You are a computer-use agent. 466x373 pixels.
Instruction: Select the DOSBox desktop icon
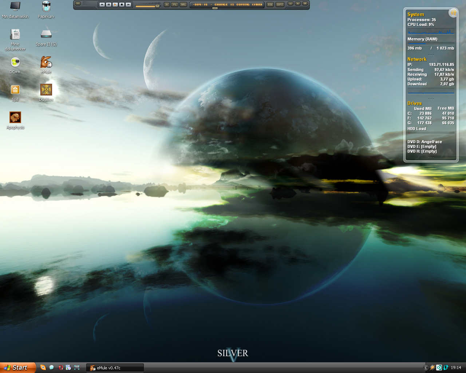point(46,93)
